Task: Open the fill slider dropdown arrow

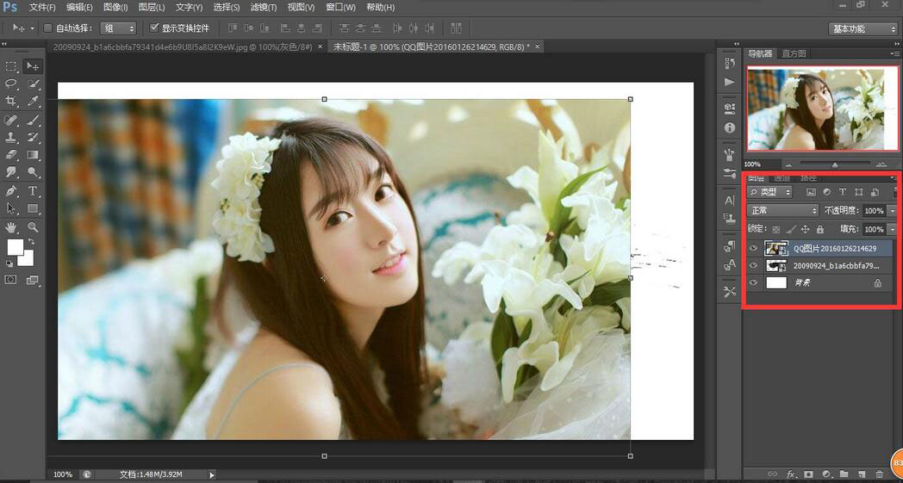Action: pos(893,228)
